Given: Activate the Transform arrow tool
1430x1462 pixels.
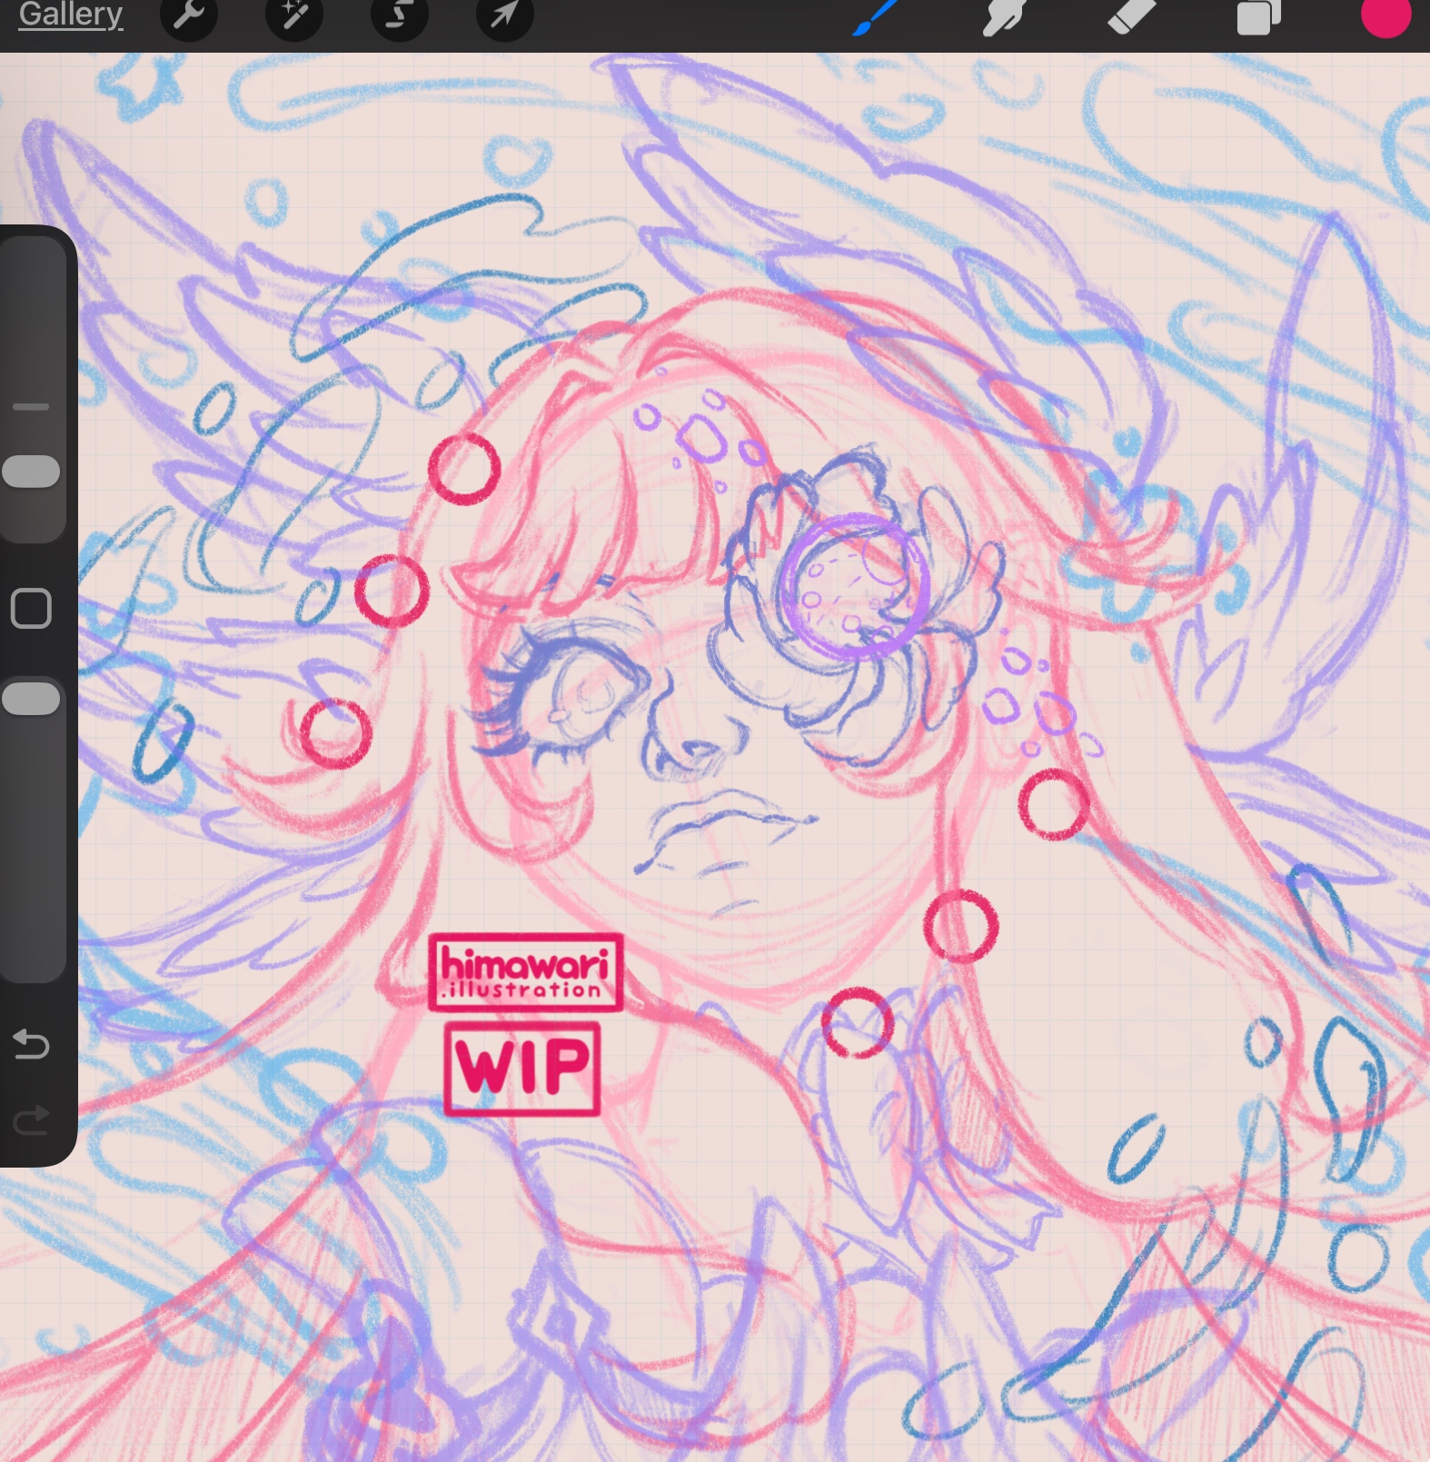Looking at the screenshot, I should point(504,16).
